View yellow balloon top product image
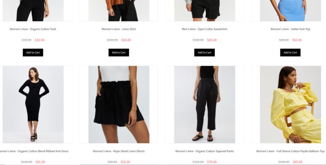Image resolution: width=326 pixels, height=165 pixels. point(291,105)
